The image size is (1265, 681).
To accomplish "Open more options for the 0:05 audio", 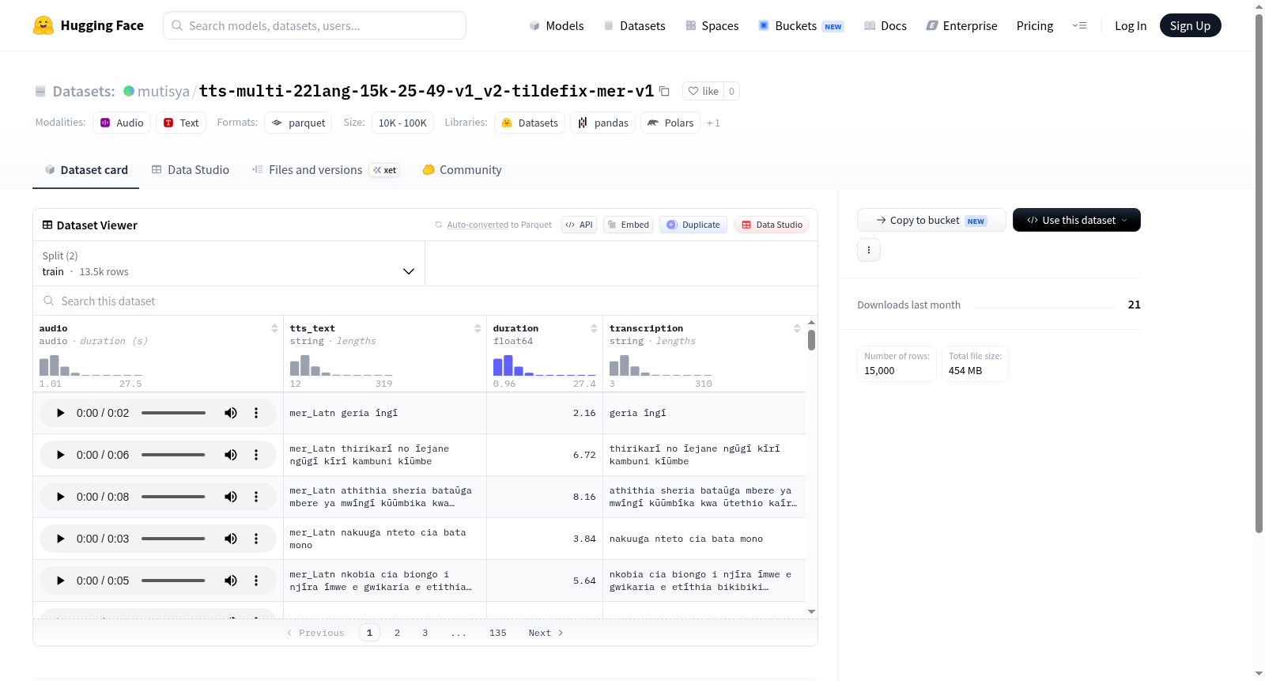I will point(256,581).
